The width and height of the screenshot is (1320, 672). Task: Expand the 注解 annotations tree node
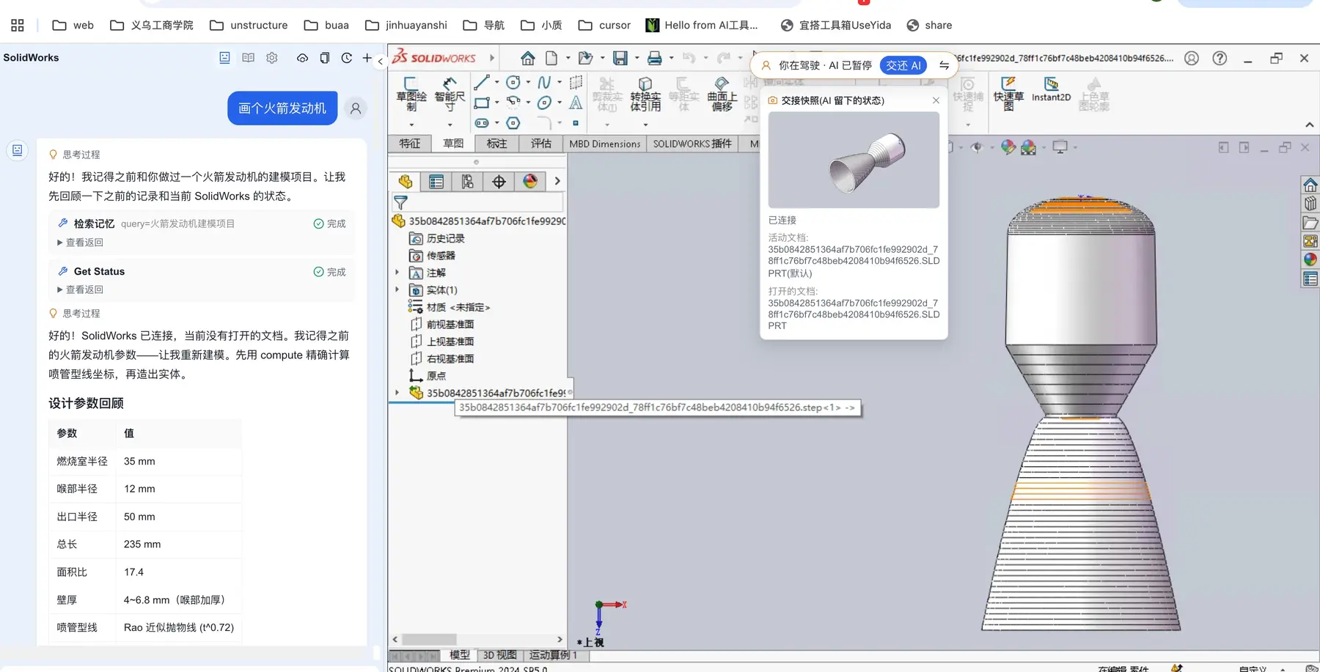[397, 273]
